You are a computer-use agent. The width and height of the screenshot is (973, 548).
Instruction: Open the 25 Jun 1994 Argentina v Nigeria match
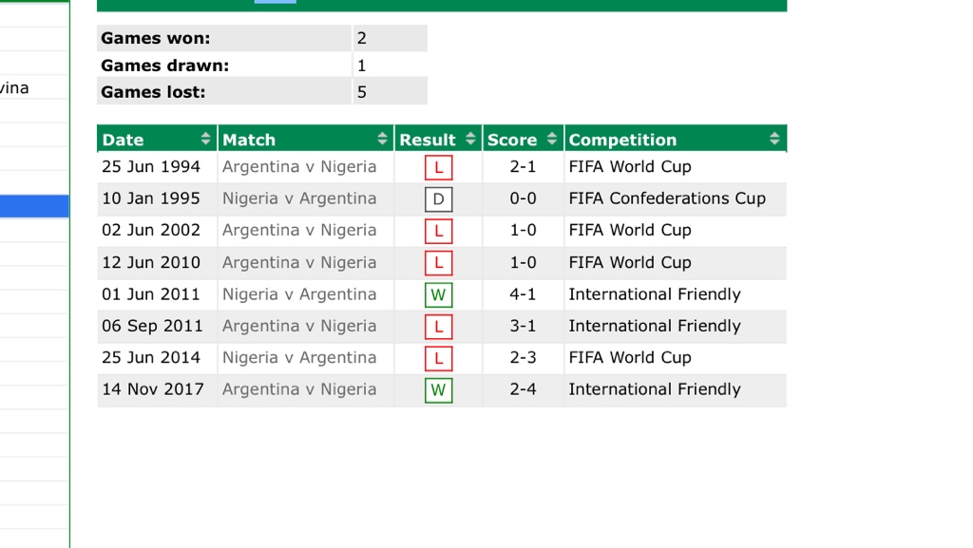pyautogui.click(x=299, y=167)
